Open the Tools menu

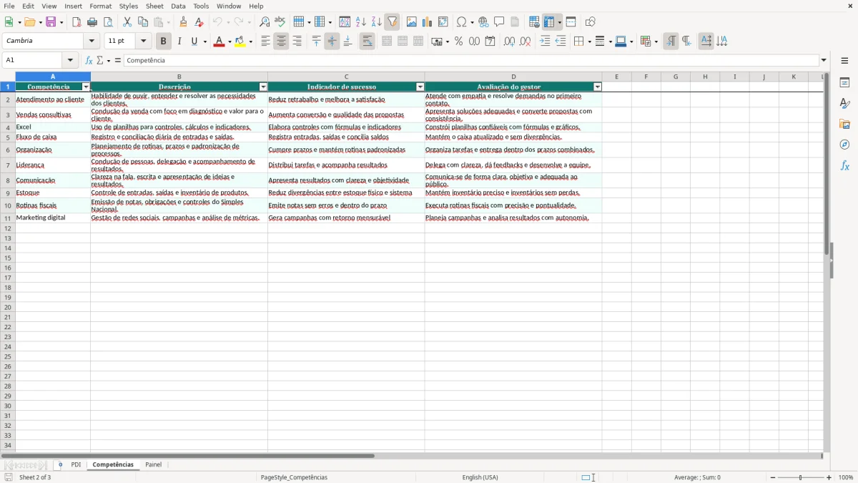(x=201, y=6)
